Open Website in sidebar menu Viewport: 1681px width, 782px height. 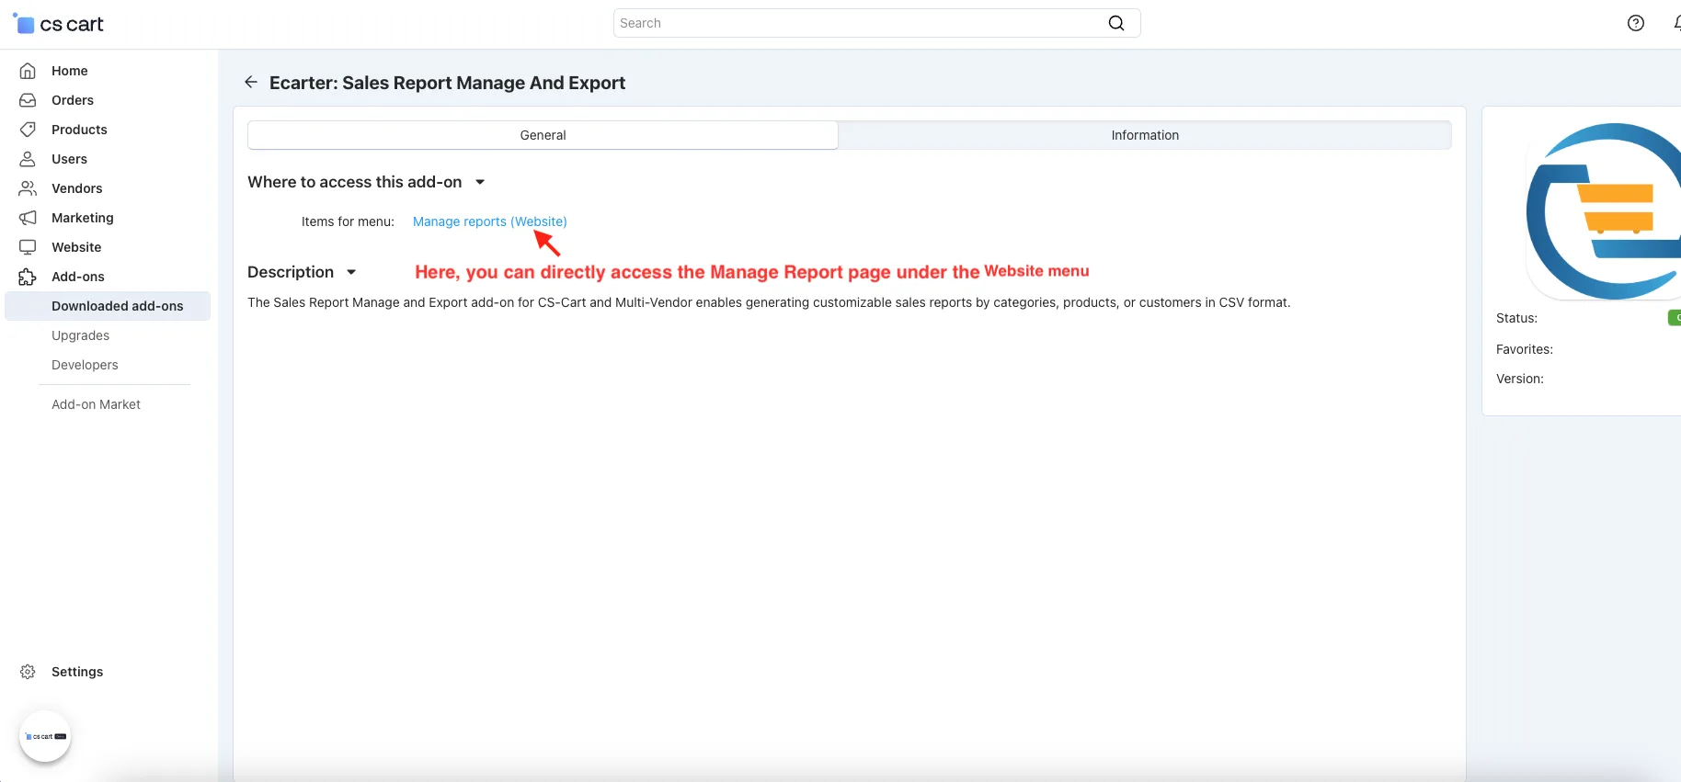point(76,247)
